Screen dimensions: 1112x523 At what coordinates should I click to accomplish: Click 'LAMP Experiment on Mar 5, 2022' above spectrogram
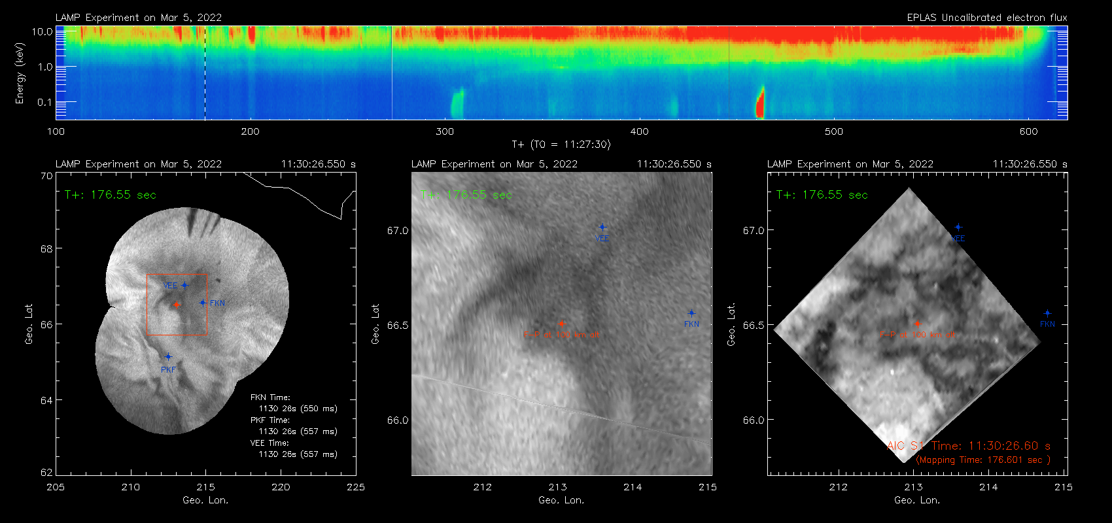coord(139,18)
